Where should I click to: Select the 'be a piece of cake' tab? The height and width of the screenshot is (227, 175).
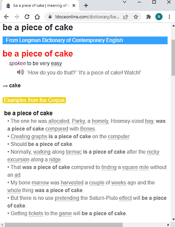pos(40,5)
